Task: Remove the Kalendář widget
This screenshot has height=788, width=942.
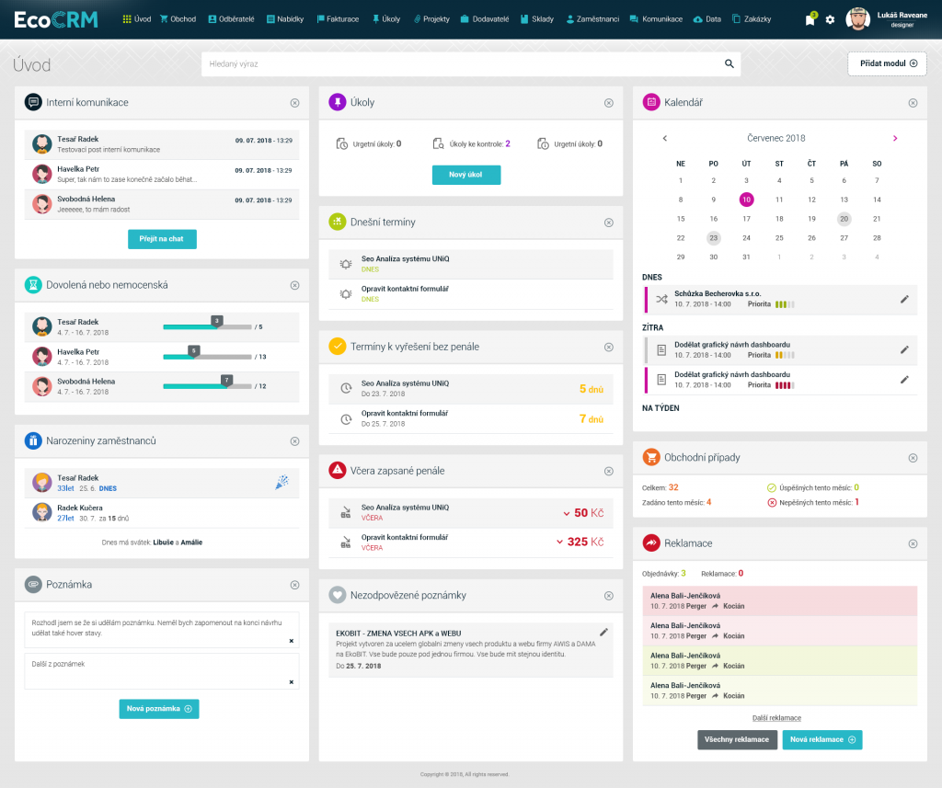Action: [913, 103]
